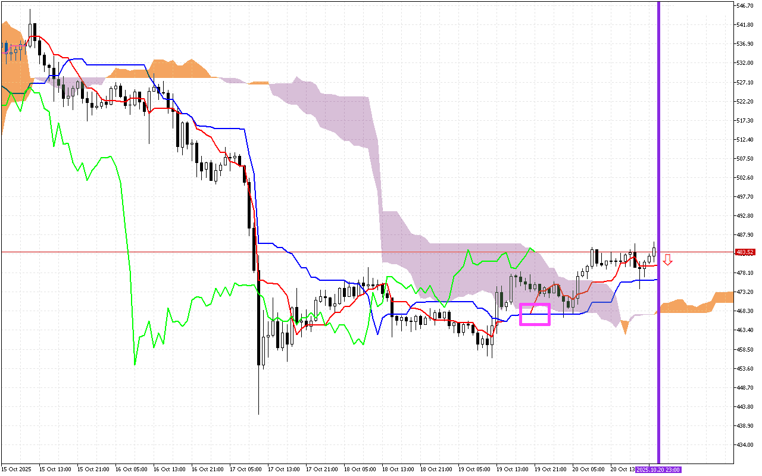Click the 15 Oct 2025 date label
This screenshot has height=476, width=762.
(x=17, y=469)
